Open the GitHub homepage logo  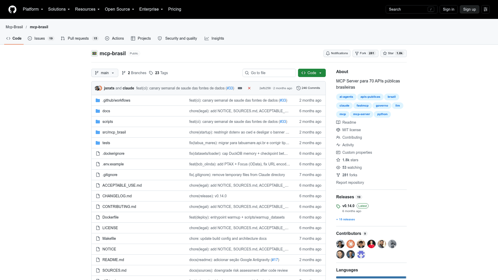click(12, 9)
